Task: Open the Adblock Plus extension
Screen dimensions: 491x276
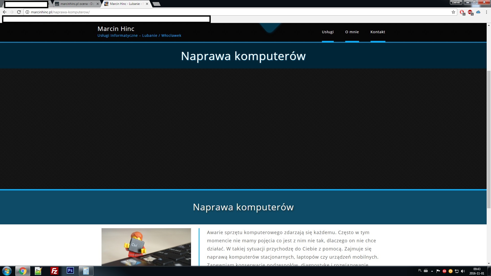Action: [x=470, y=12]
